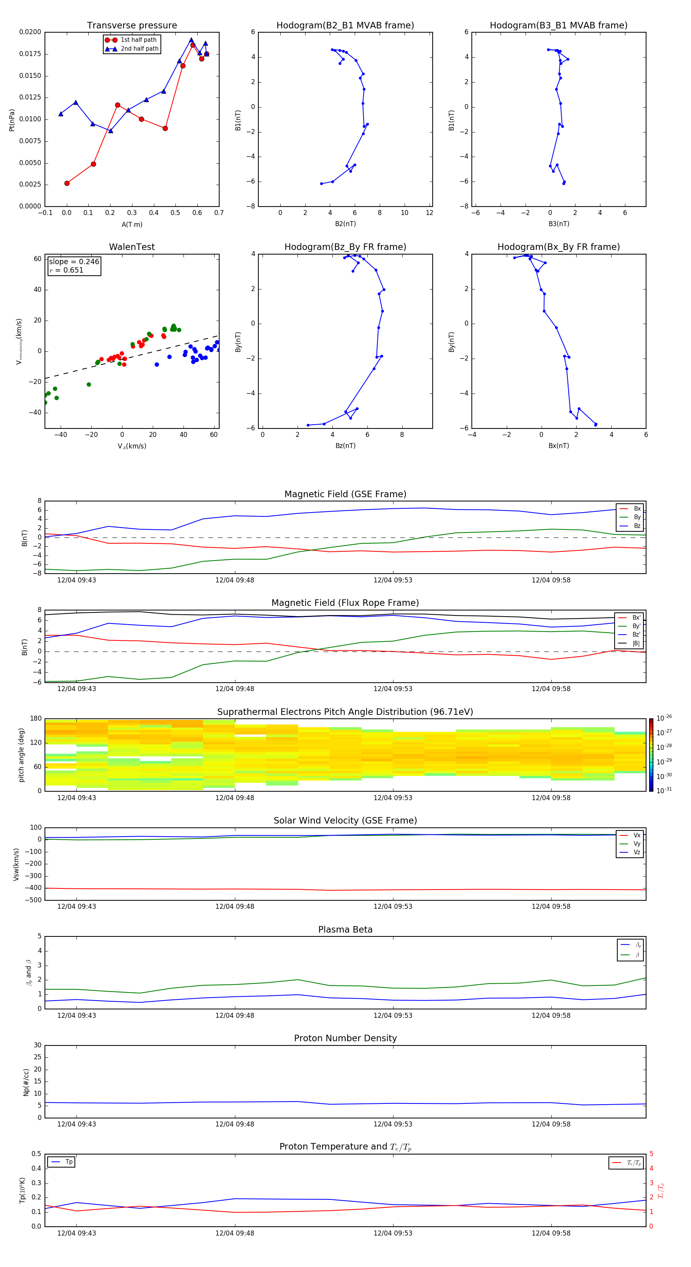Click the Proton Temperature and Te/Tp title

click(x=345, y=1148)
